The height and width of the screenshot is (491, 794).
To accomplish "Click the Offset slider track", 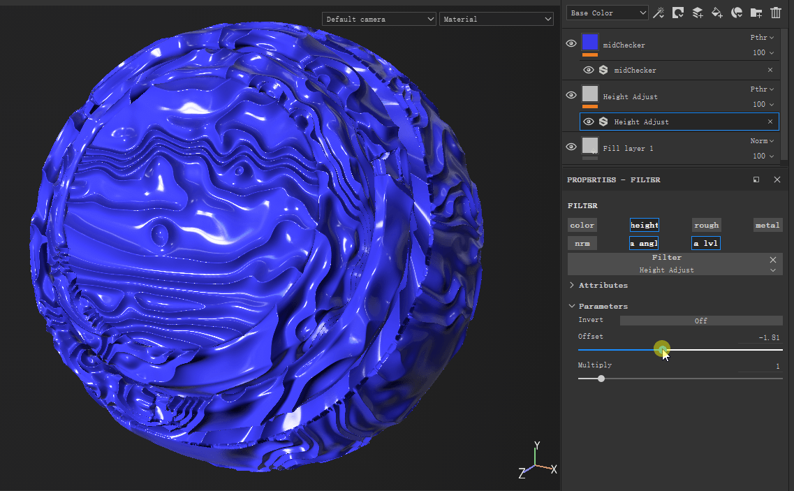I will (x=680, y=350).
